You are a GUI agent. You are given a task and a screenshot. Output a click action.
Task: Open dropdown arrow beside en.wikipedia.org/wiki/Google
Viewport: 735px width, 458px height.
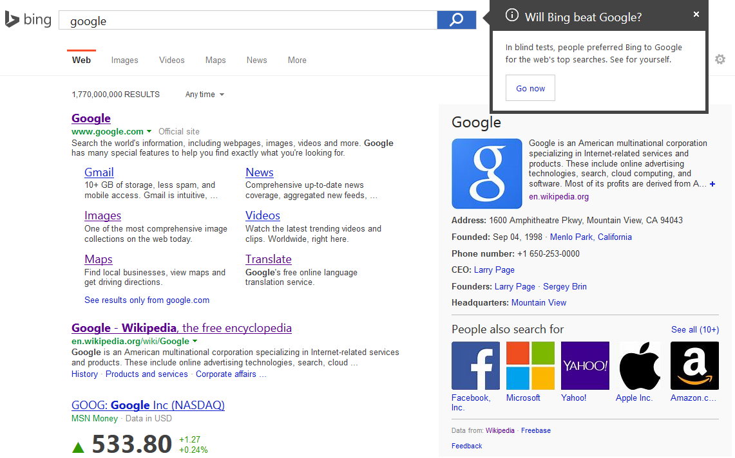tap(195, 341)
